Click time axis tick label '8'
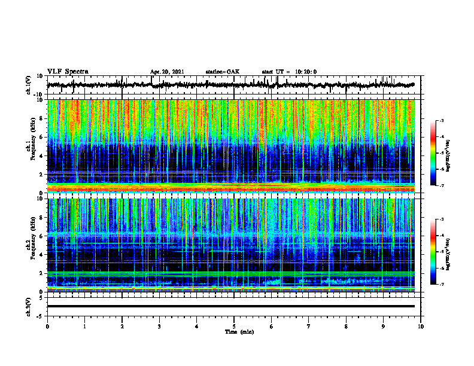 (x=346, y=327)
